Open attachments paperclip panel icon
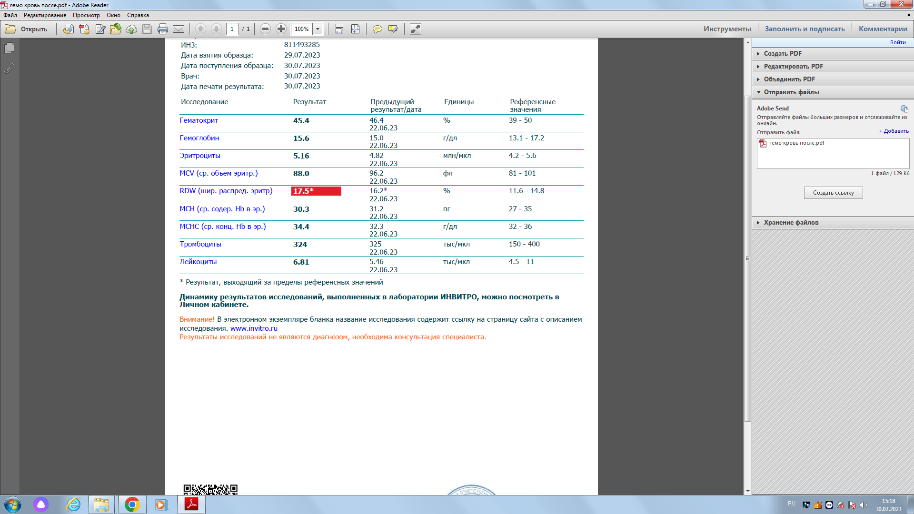Viewport: 914px width, 514px height. point(9,69)
